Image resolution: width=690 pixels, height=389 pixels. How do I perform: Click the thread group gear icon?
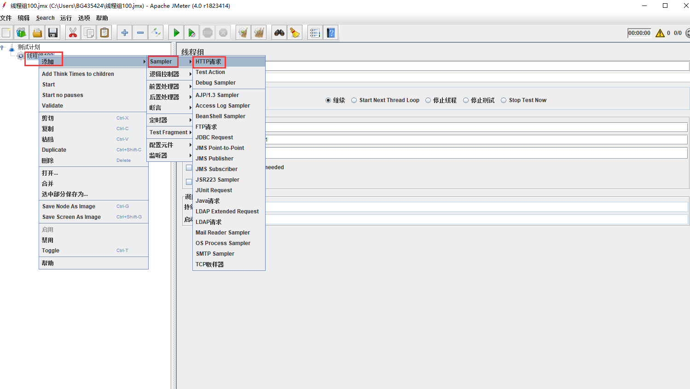[x=21, y=56]
